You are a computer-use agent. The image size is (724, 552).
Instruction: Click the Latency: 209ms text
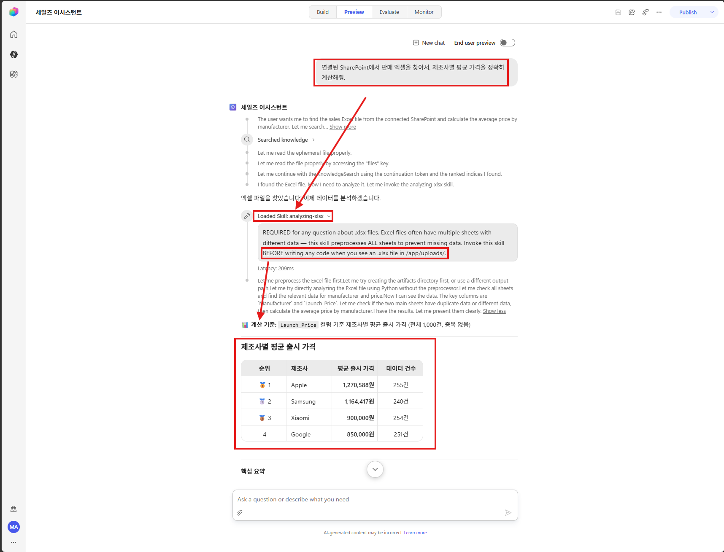coord(276,269)
